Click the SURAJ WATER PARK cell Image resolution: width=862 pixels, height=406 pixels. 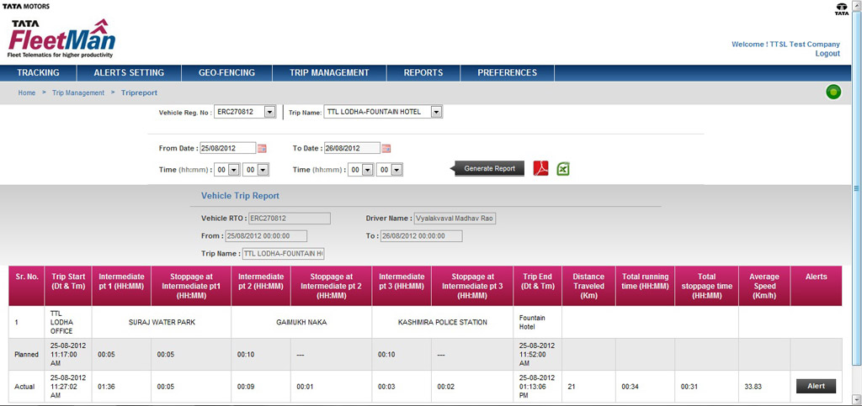coord(162,322)
